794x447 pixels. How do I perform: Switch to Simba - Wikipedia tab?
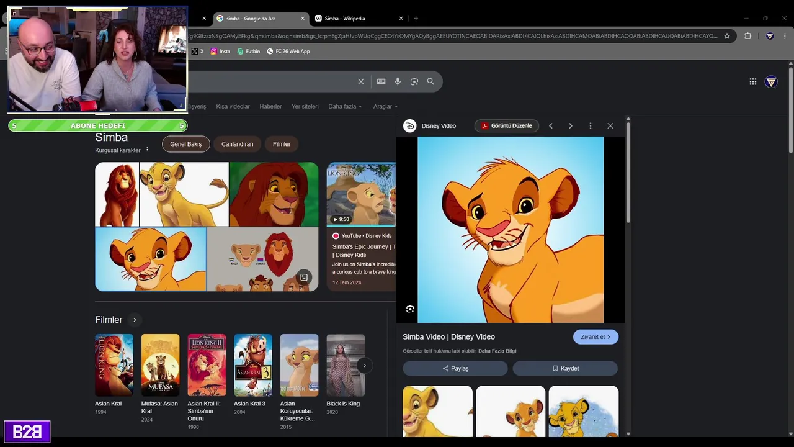tap(360, 19)
